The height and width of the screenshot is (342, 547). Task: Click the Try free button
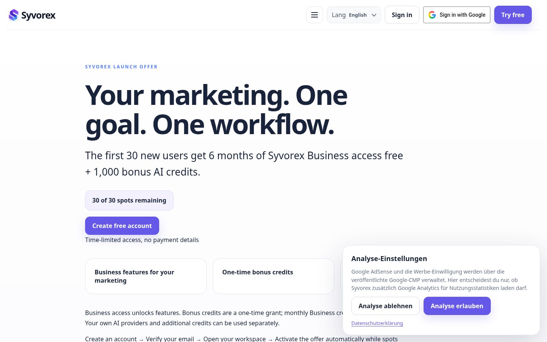click(513, 15)
